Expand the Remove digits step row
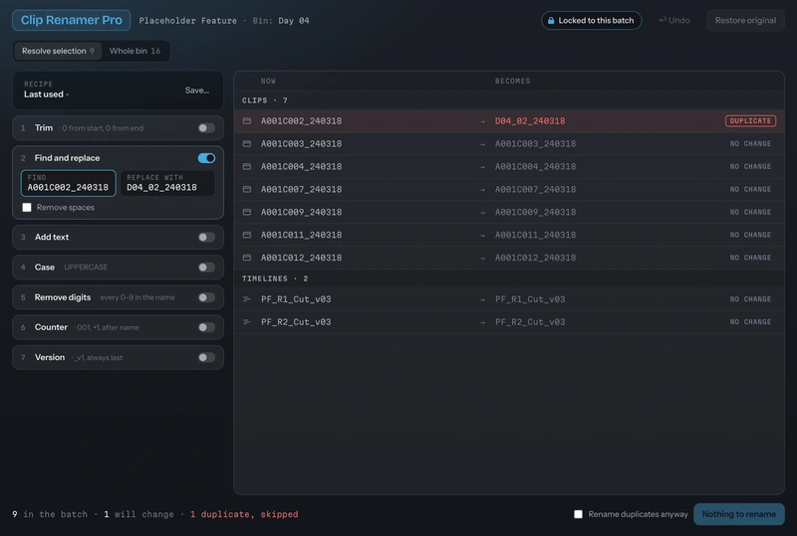This screenshot has width=797, height=536. [x=118, y=297]
